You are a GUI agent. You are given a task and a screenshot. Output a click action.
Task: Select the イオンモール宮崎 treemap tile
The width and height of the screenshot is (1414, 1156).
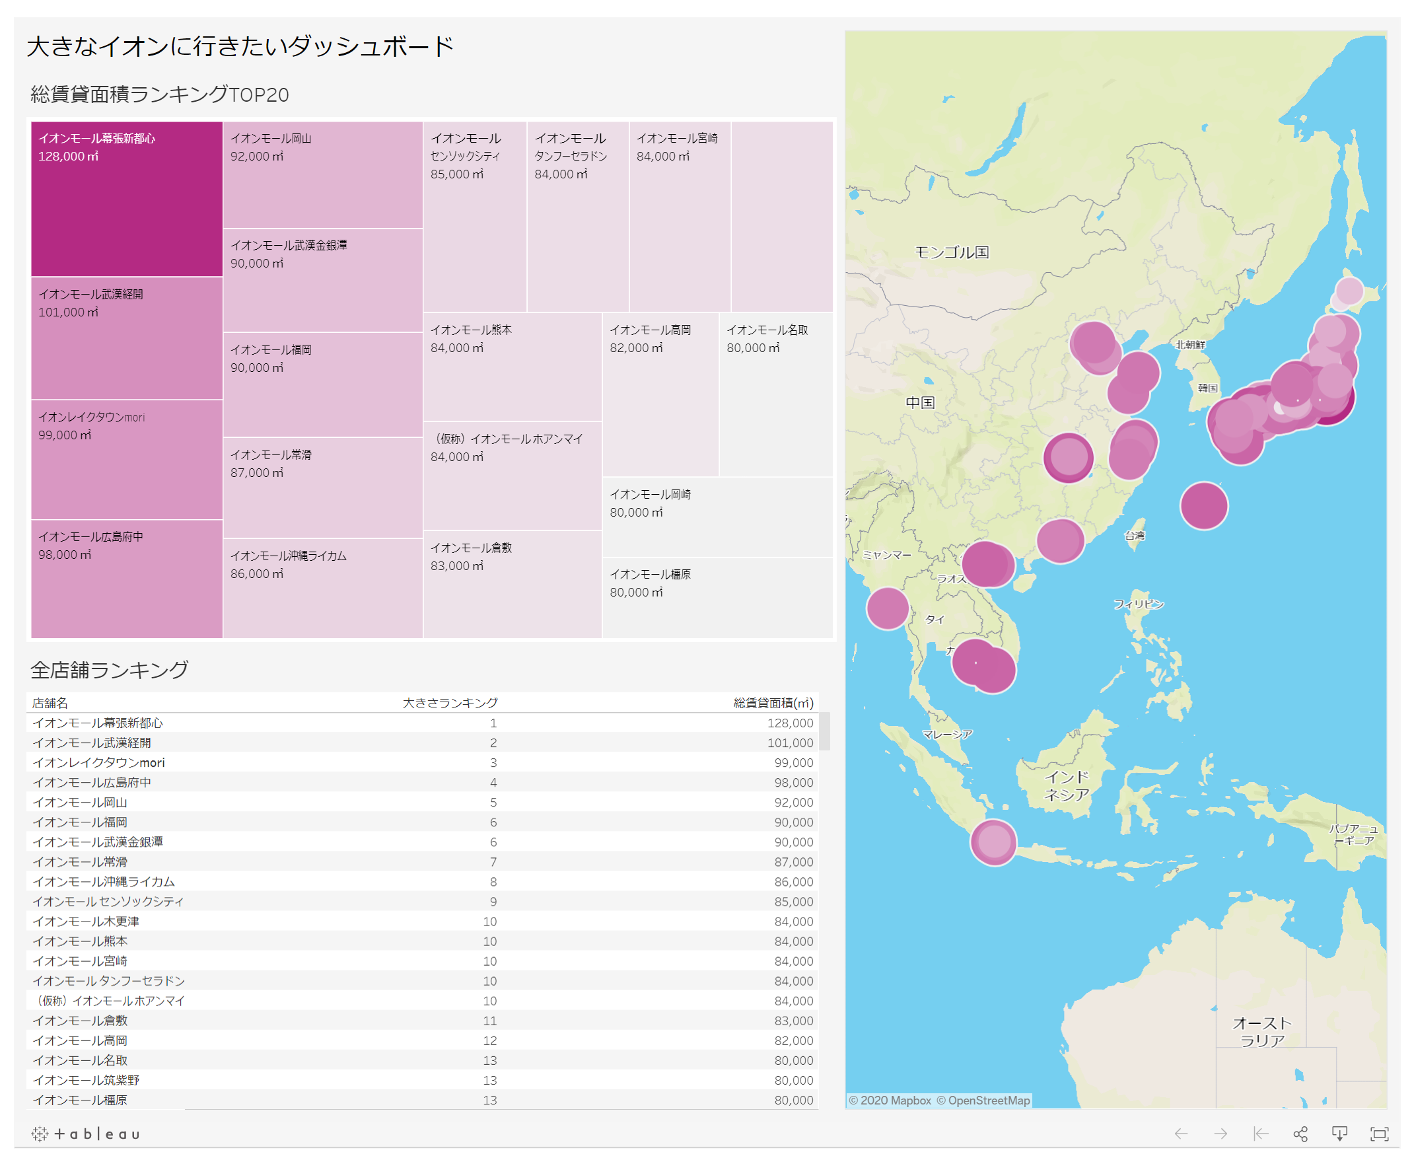680,217
